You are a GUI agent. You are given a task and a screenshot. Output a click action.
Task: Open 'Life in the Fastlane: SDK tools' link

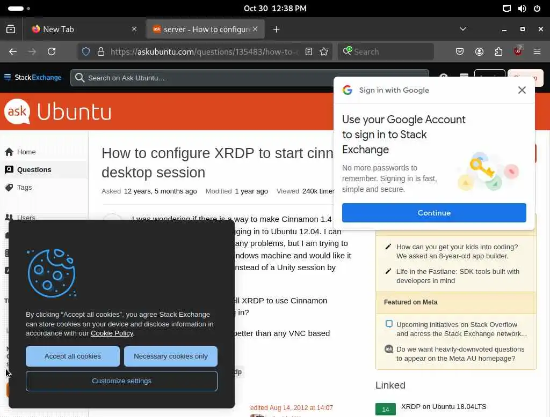[x=458, y=276]
